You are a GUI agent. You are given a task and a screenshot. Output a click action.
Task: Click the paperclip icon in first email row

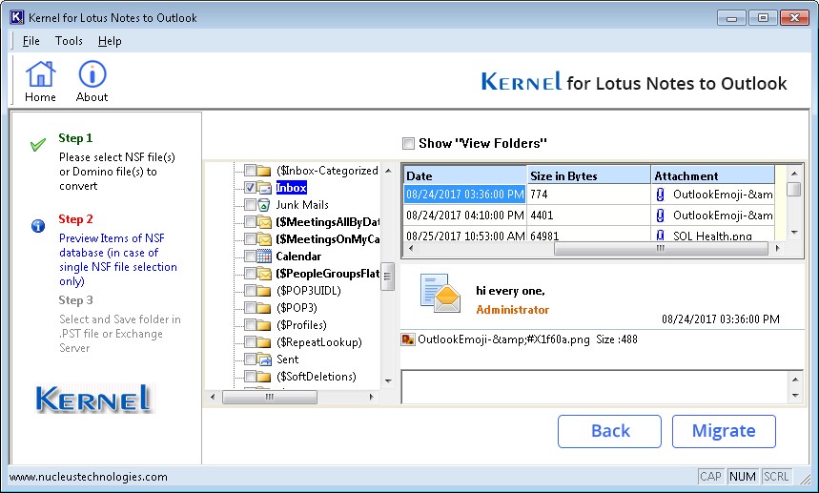tap(660, 195)
